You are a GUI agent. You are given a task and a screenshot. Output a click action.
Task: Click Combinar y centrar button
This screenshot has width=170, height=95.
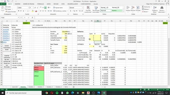(60, 11)
